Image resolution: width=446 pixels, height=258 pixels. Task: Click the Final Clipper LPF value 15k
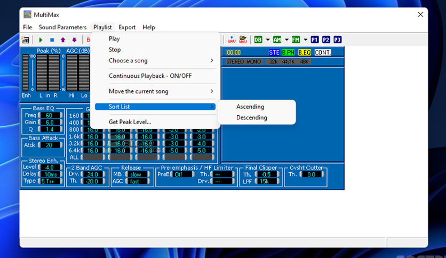(267, 181)
